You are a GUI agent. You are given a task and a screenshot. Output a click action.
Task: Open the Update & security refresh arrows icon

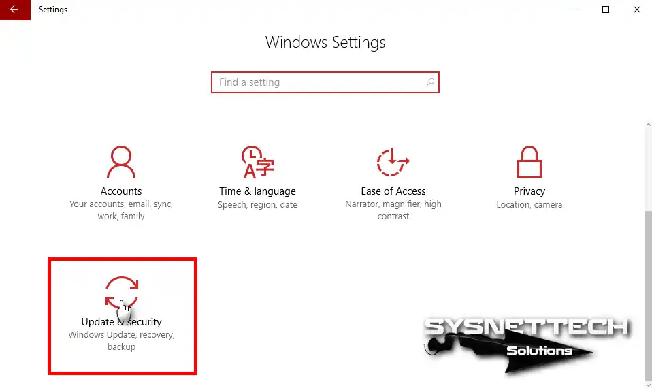tap(122, 293)
